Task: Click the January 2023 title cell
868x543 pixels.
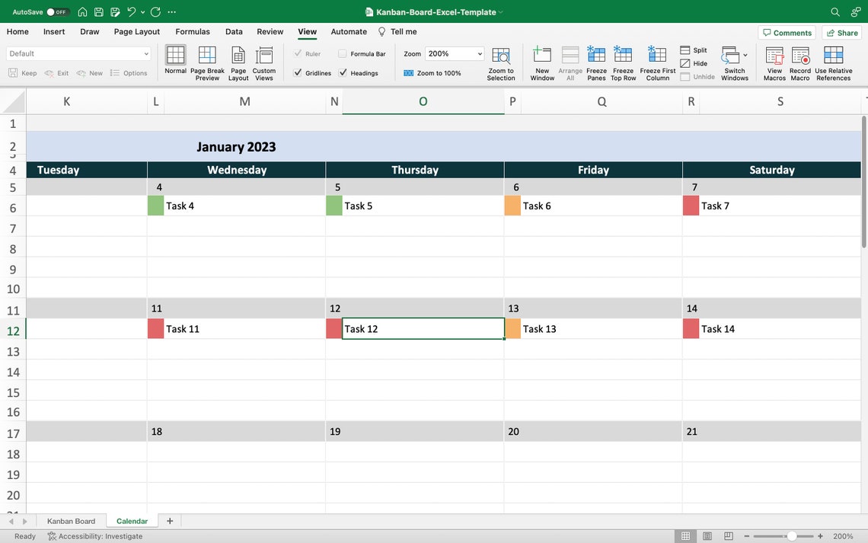Action: [236, 147]
